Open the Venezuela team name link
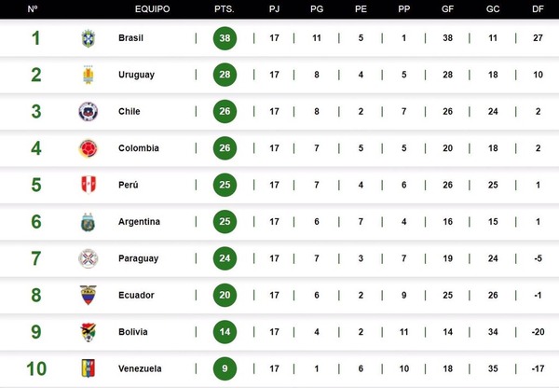The image size is (559, 388). point(140,368)
